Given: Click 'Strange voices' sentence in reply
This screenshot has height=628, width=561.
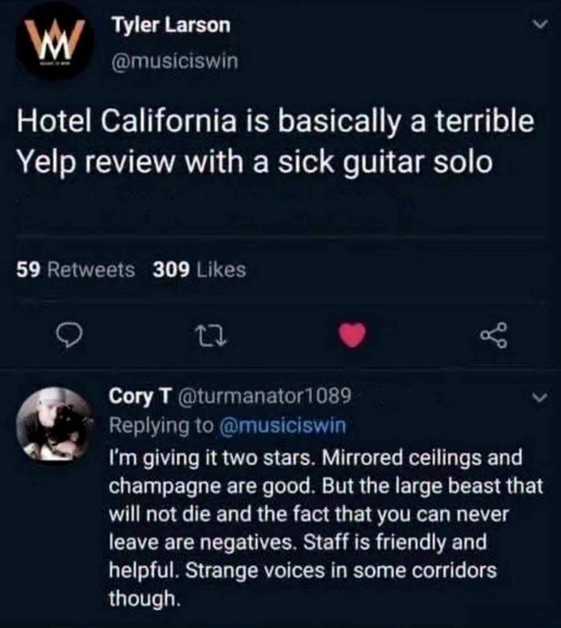Looking at the screenshot, I should (x=302, y=584).
